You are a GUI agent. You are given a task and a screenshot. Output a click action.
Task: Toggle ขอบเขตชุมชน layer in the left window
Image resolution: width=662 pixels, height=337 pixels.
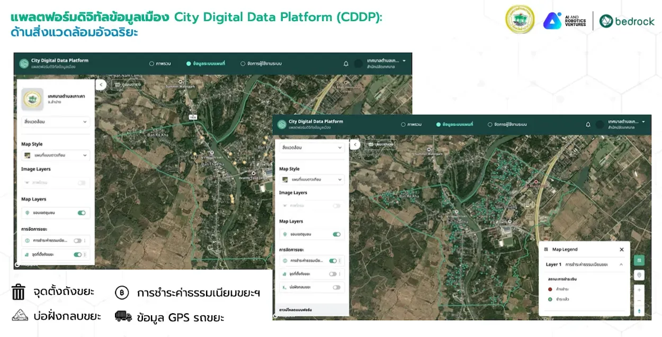point(82,213)
